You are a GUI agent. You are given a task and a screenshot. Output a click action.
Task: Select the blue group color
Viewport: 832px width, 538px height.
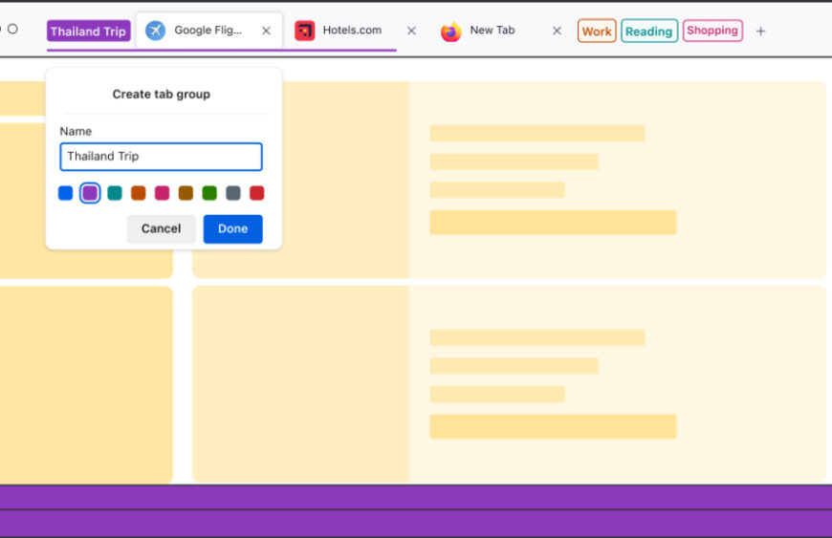click(x=66, y=193)
